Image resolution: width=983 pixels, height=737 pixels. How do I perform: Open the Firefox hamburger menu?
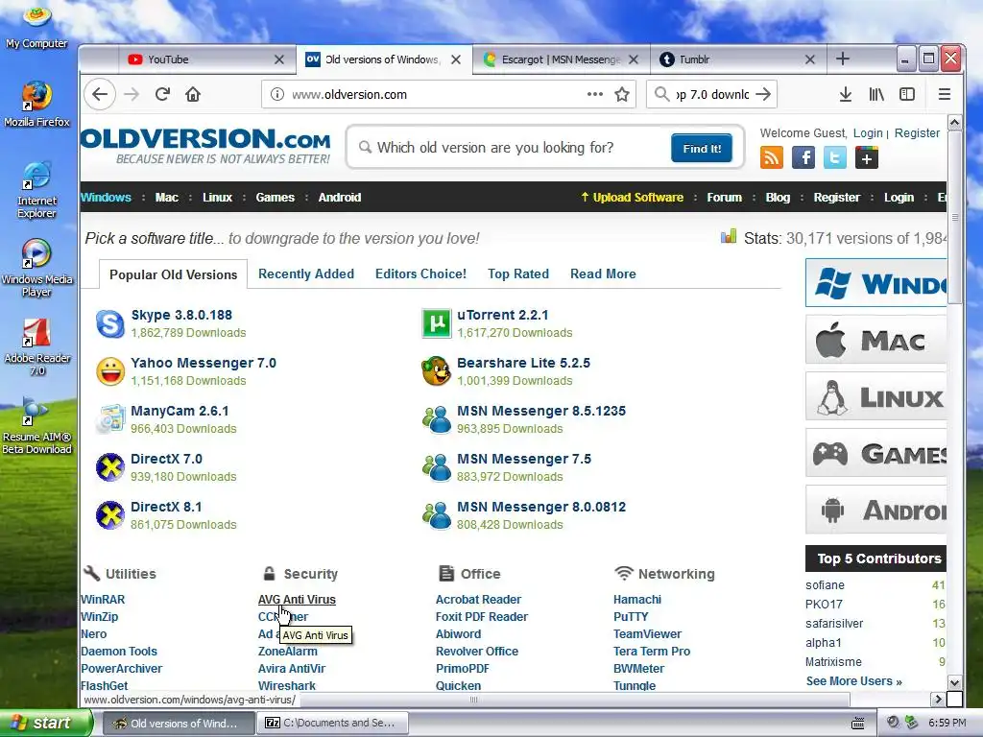(x=945, y=94)
